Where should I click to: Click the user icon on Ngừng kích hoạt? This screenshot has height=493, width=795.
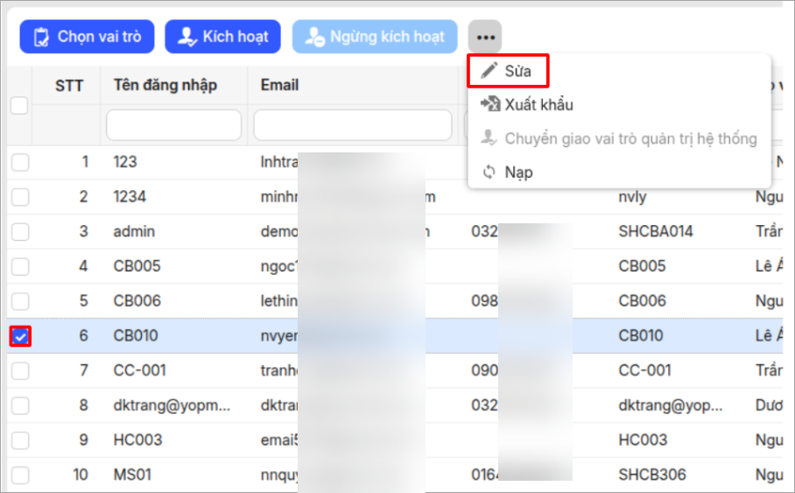pyautogui.click(x=314, y=38)
